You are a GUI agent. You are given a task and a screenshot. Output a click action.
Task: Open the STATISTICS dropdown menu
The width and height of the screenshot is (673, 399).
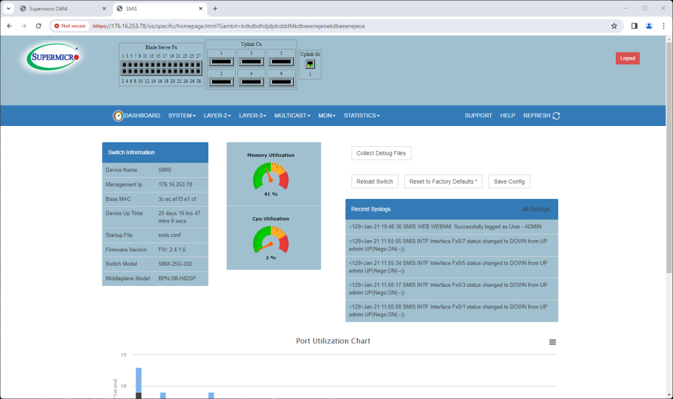[361, 115]
